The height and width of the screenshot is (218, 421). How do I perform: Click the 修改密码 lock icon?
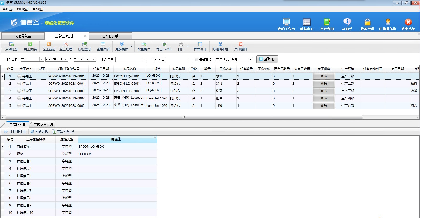click(367, 22)
